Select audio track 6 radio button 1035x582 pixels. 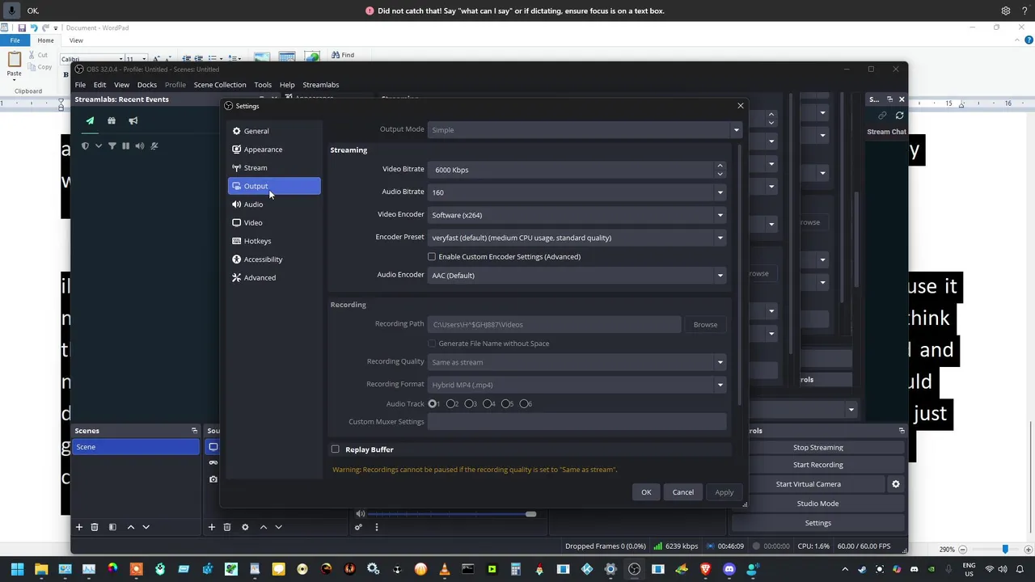coord(525,403)
